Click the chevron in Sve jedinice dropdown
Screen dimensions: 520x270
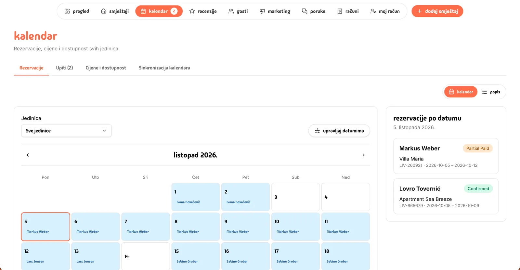pyautogui.click(x=104, y=131)
